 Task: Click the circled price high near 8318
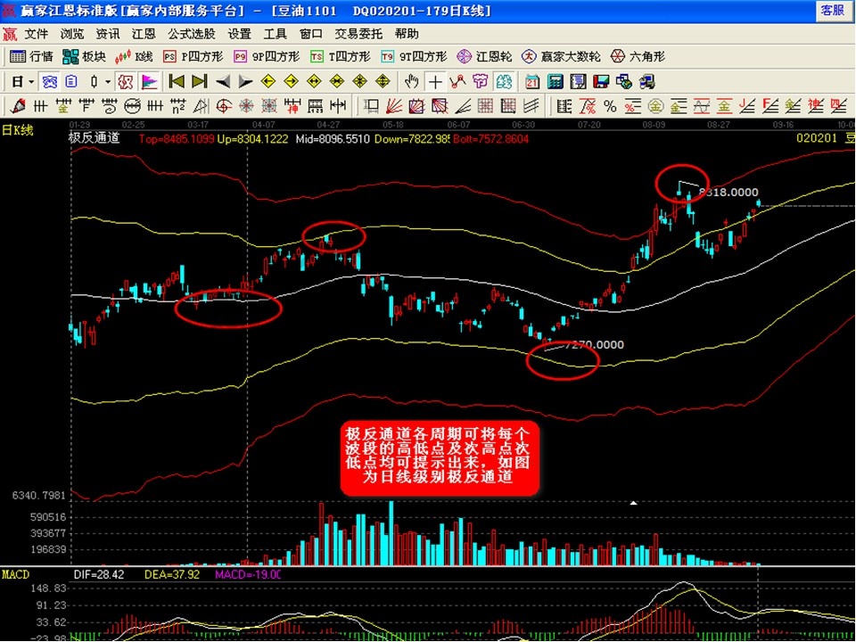pyautogui.click(x=683, y=184)
